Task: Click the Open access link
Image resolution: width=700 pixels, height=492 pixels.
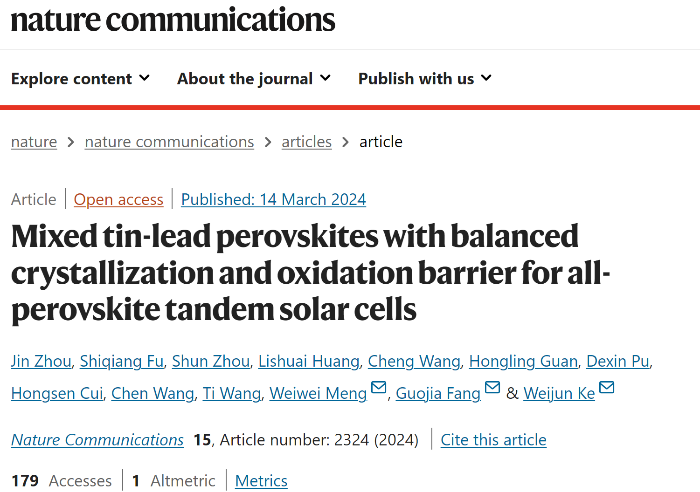Action: tap(118, 199)
